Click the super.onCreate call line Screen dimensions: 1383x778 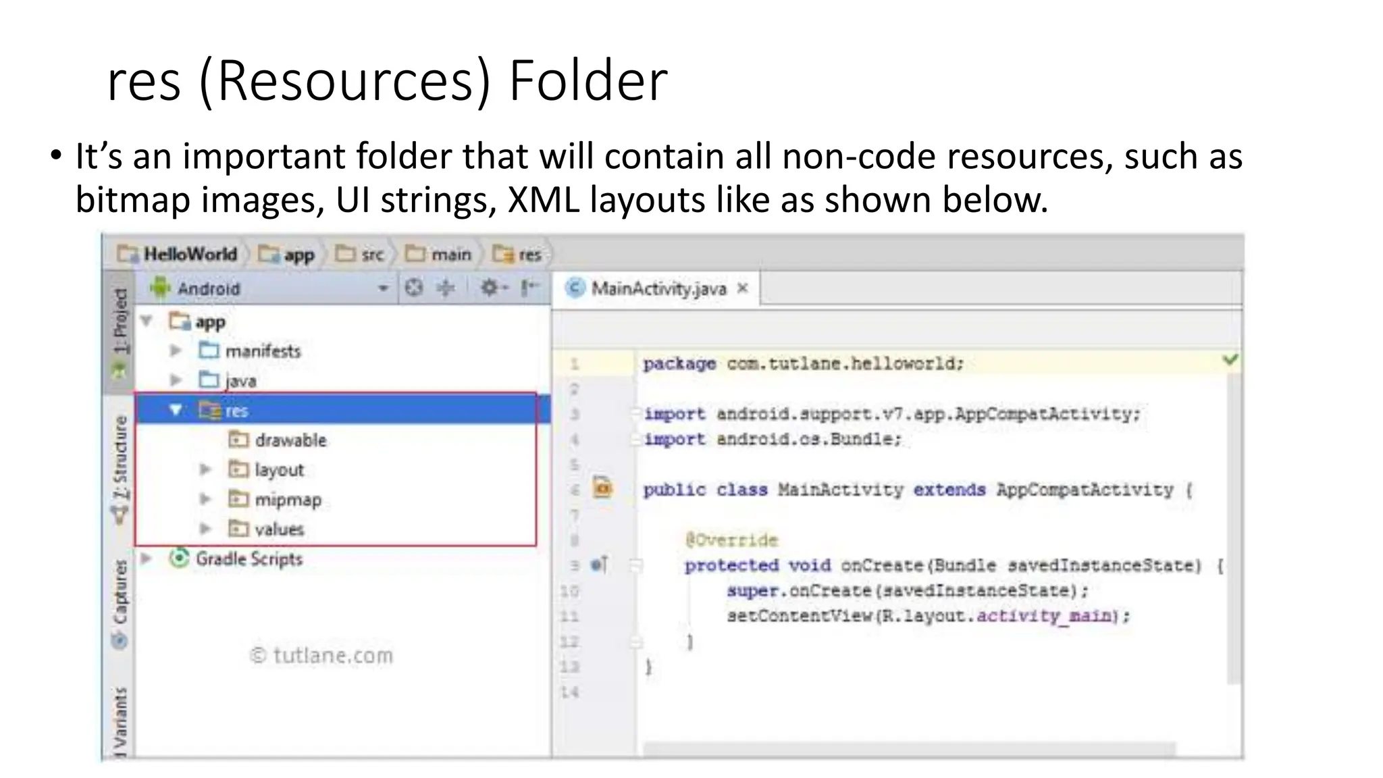(x=908, y=590)
